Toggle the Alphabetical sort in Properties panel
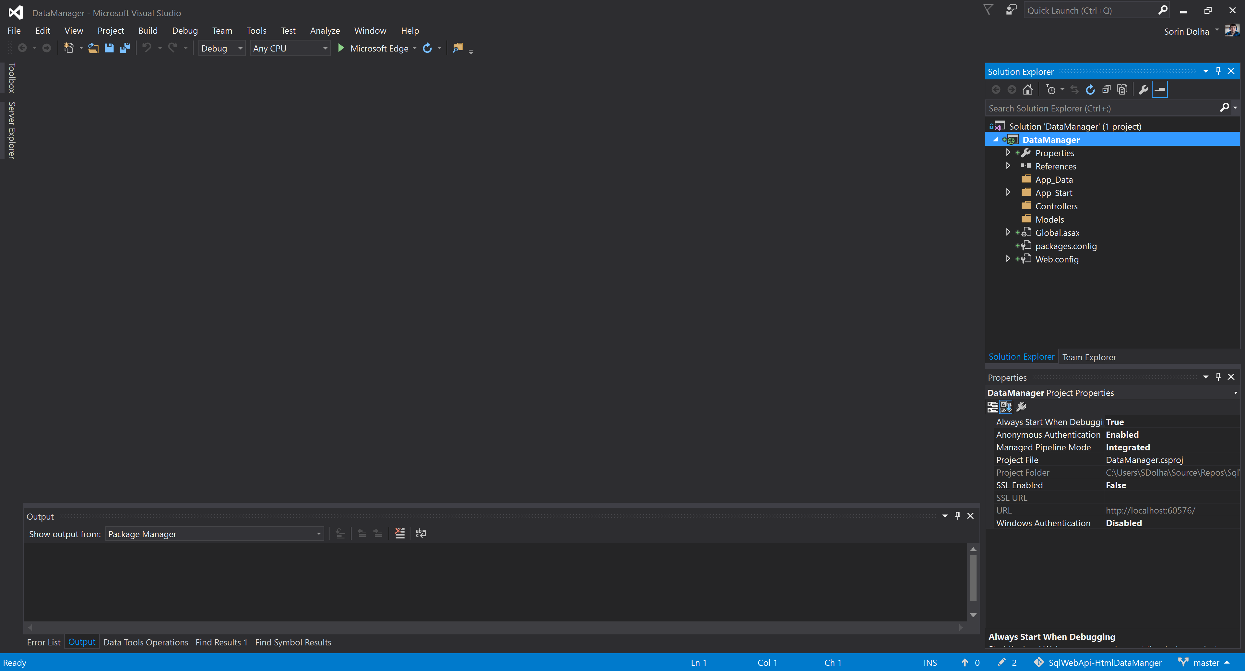This screenshot has height=671, width=1245. click(1006, 407)
